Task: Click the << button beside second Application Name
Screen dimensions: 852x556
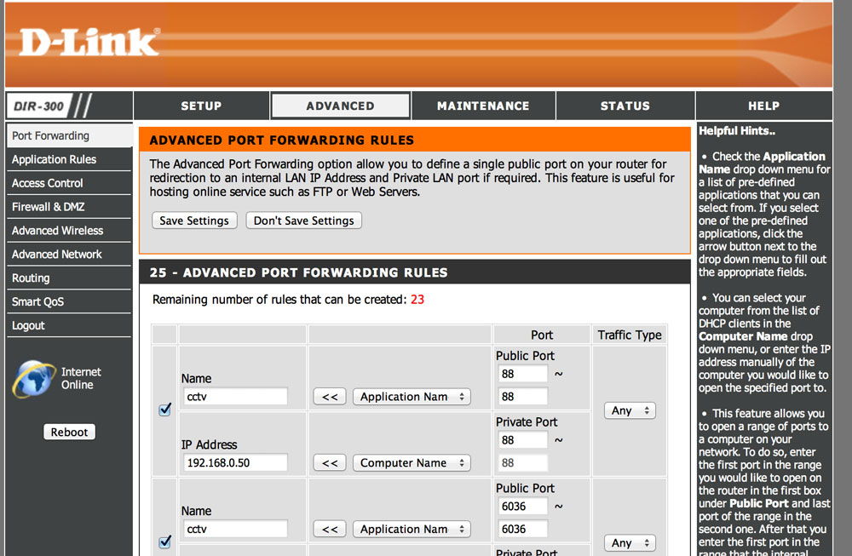Action: (x=330, y=530)
